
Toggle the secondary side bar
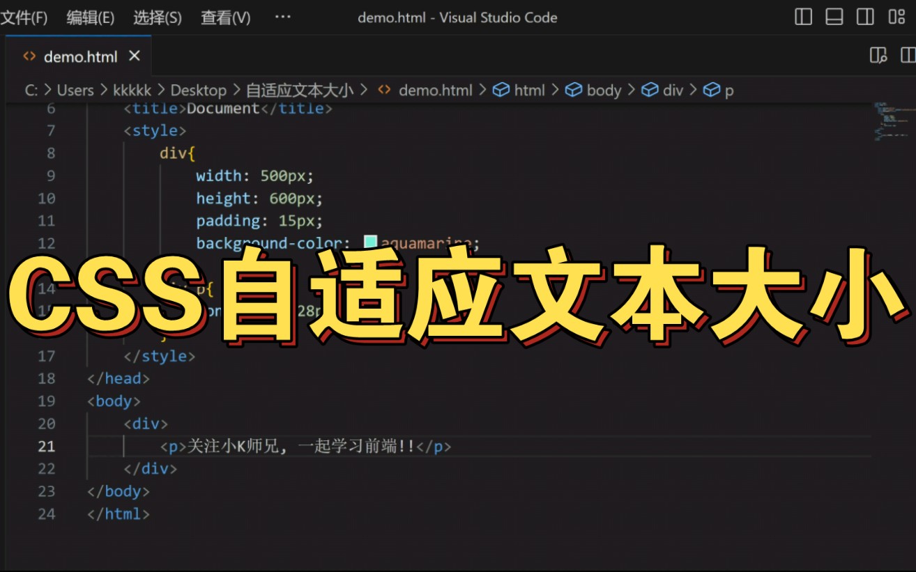[x=865, y=17]
